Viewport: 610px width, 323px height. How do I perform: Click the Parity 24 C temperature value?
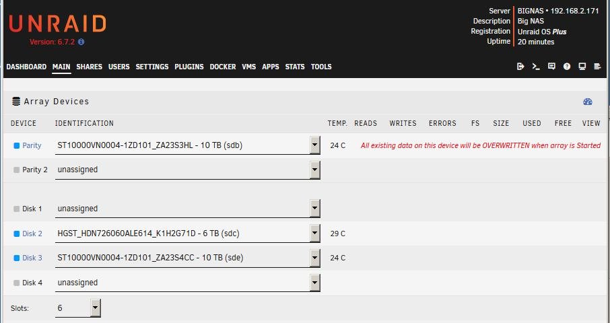click(x=338, y=145)
